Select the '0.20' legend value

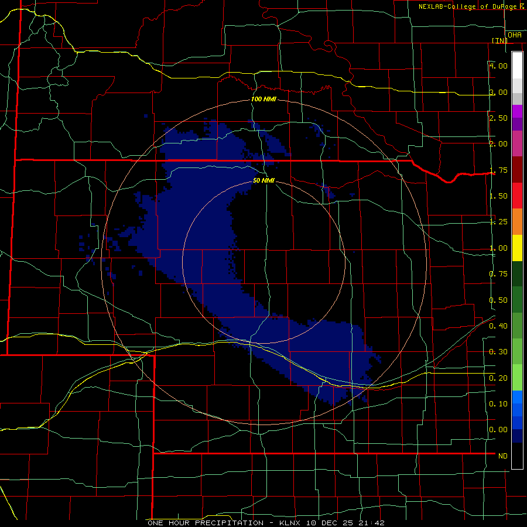click(498, 378)
